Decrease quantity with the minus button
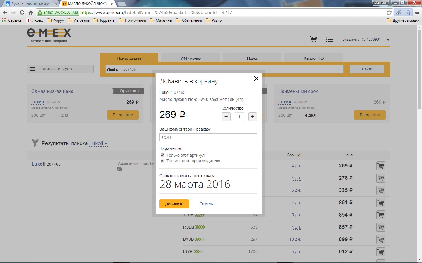The width and height of the screenshot is (422, 263). pos(226,117)
